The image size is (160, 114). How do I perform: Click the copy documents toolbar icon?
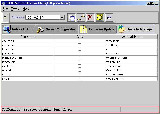71,17
